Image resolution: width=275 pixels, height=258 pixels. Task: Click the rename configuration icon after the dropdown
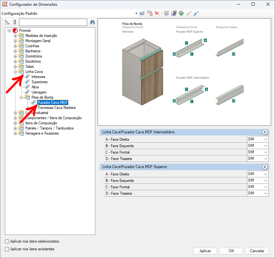(142, 13)
